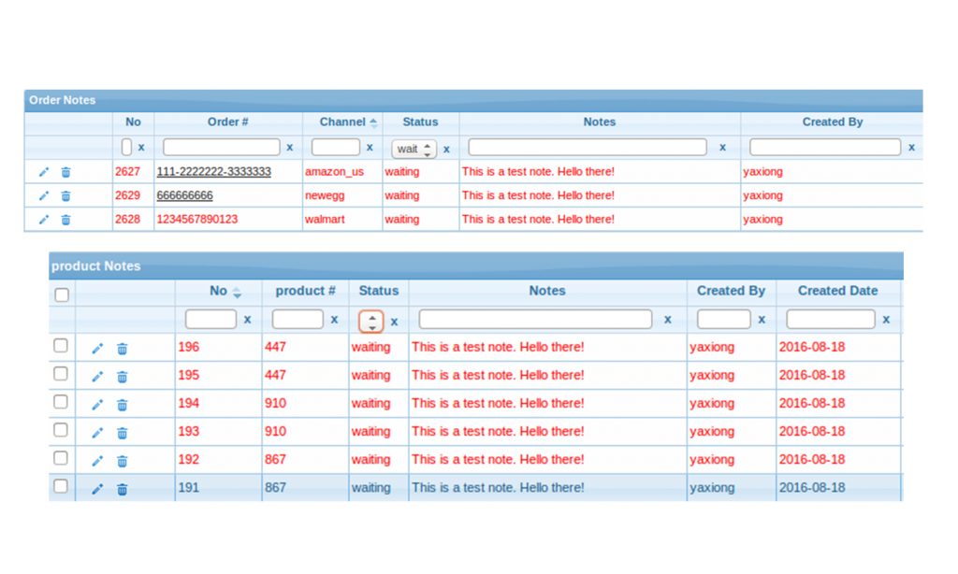Delete product note 193 with trash icon

123,433
